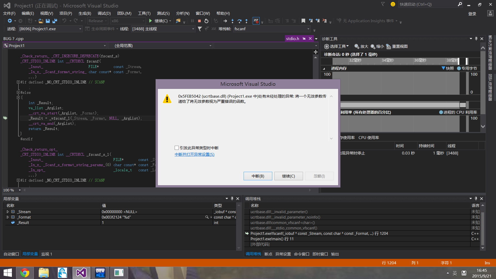Viewport: 496px width, 279px height.
Task: Switch to the 断点 tab
Action: point(268,254)
